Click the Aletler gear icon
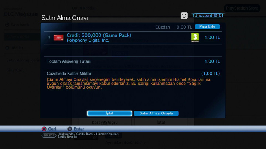This screenshot has width=266, height=149. (7, 48)
